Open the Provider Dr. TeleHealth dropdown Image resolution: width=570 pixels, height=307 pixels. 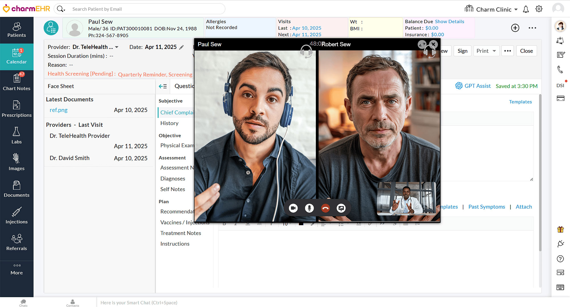[117, 47]
